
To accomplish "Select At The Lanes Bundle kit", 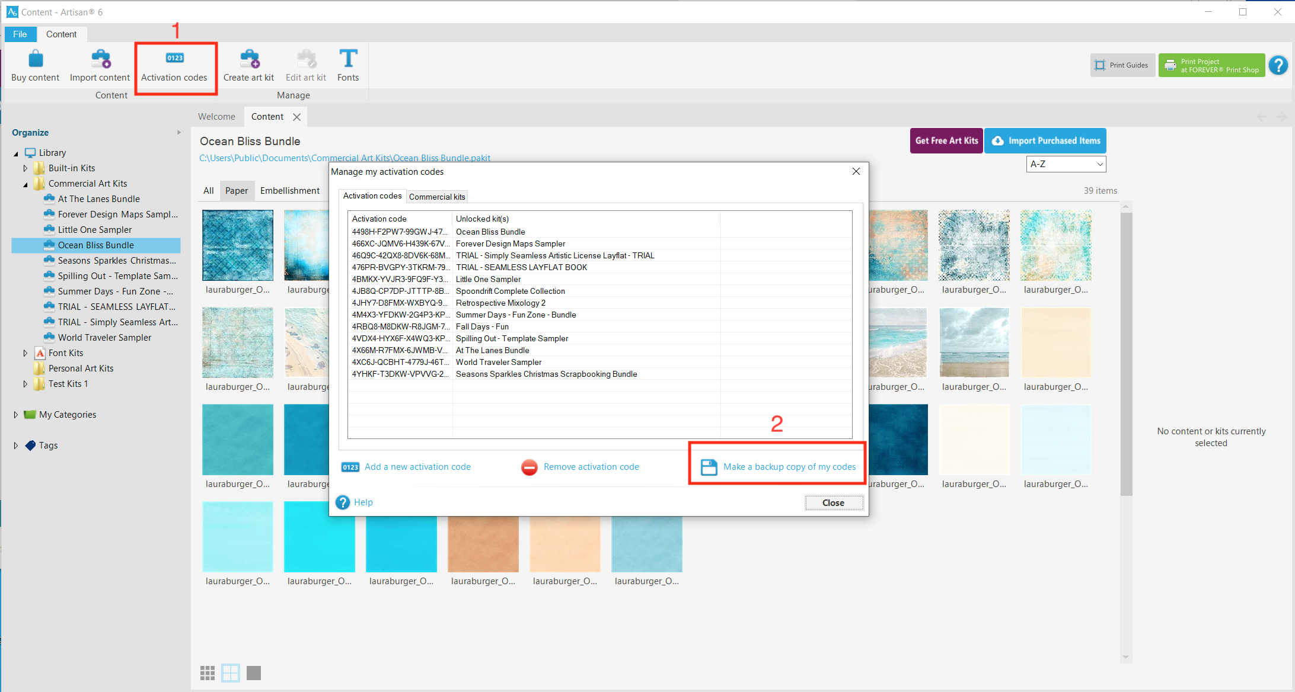I will tap(99, 199).
